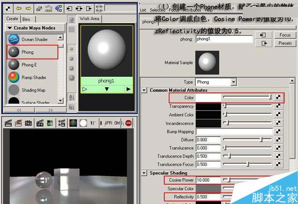The width and height of the screenshot is (298, 204).
Task: Show output connections icon in Hypershade
Action: click(x=89, y=9)
